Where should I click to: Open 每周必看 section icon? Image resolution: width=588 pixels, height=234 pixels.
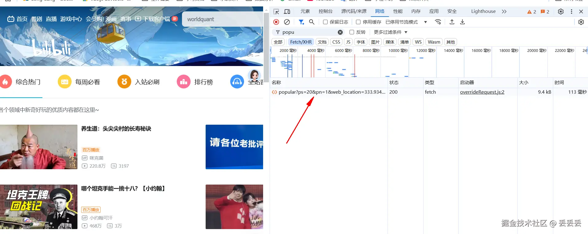pyautogui.click(x=65, y=82)
